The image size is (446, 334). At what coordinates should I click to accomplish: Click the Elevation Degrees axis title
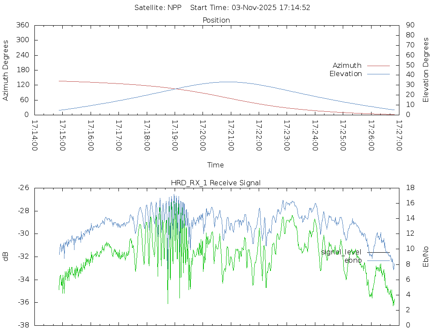[426, 70]
